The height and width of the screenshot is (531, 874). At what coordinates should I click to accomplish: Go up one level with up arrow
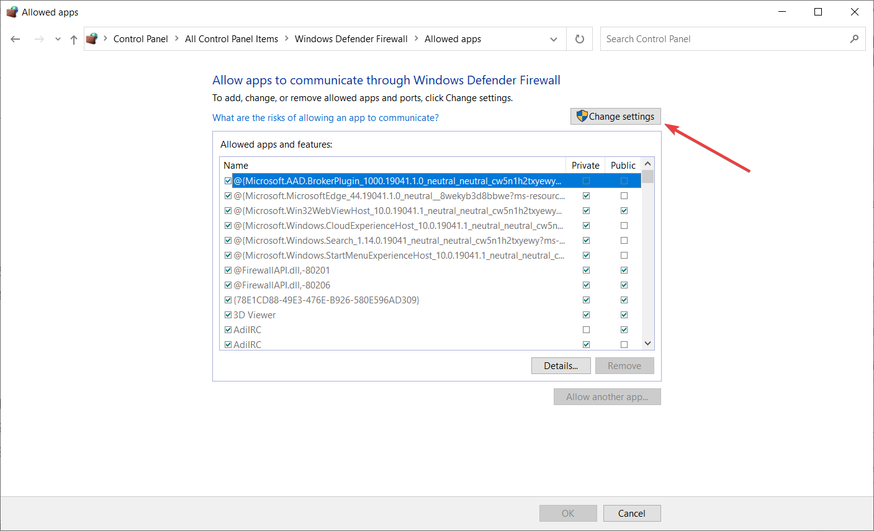[x=73, y=39]
